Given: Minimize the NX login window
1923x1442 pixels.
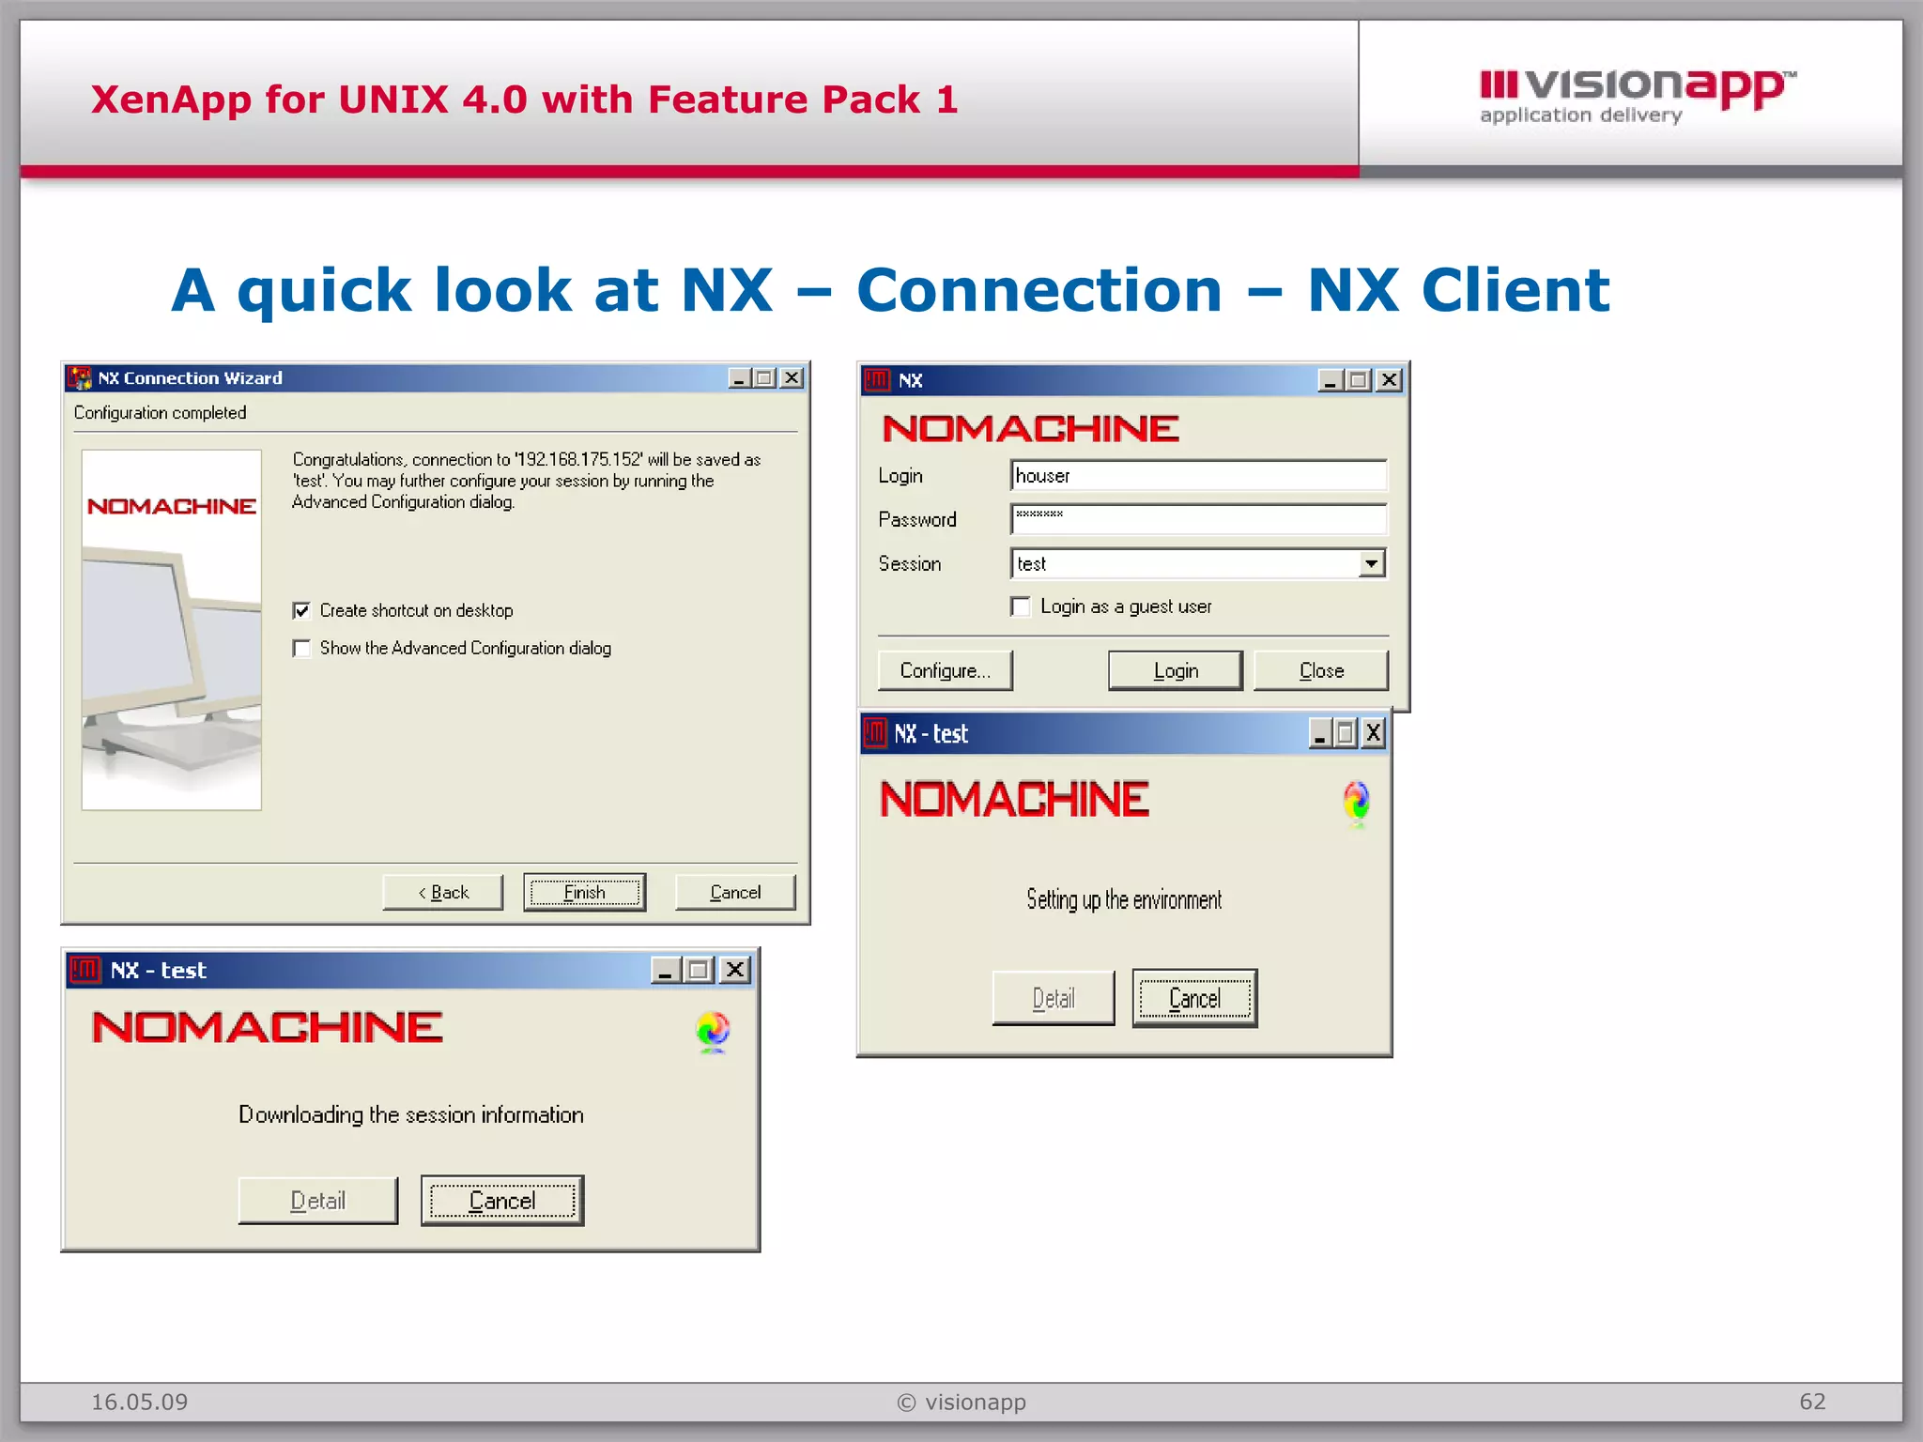Looking at the screenshot, I should point(1331,380).
